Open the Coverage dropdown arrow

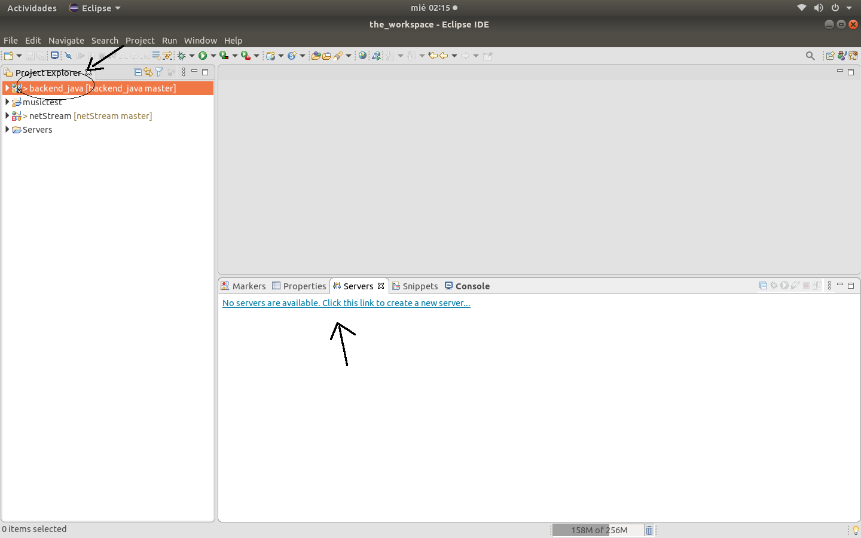(234, 56)
